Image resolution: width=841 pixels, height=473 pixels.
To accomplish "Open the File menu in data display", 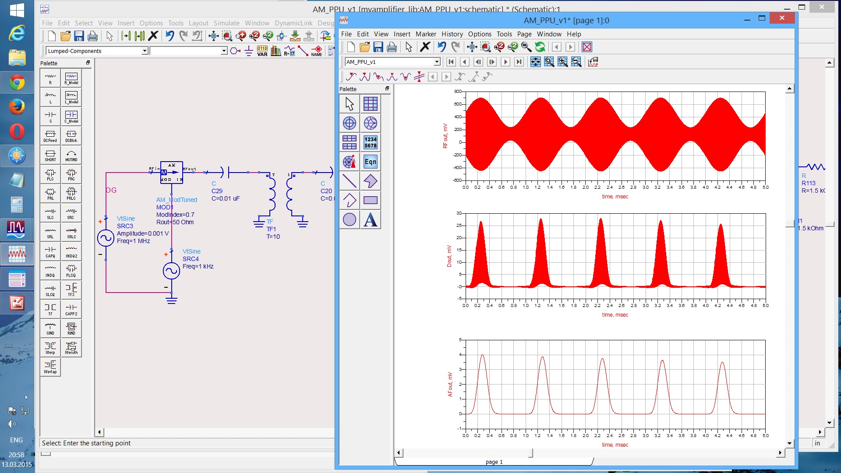I will [x=346, y=34].
